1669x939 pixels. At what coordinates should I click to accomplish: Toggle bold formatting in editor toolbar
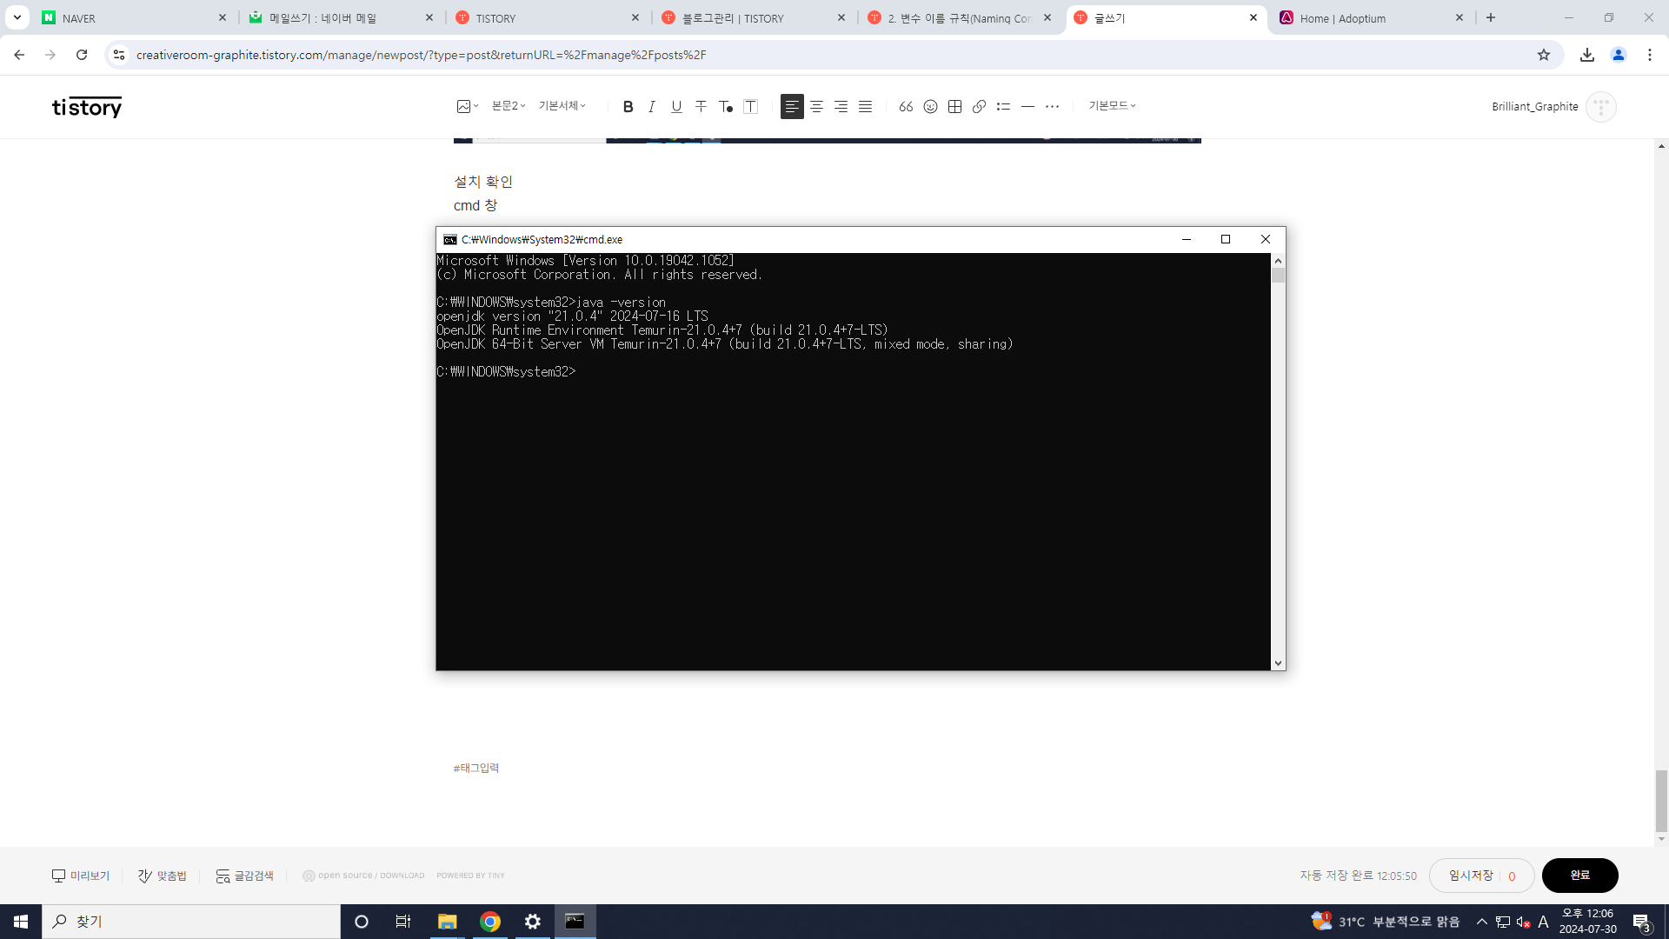[628, 106]
